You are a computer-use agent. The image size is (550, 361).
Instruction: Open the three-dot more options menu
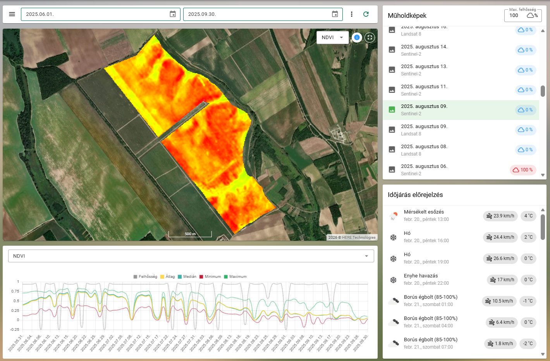[x=352, y=14]
